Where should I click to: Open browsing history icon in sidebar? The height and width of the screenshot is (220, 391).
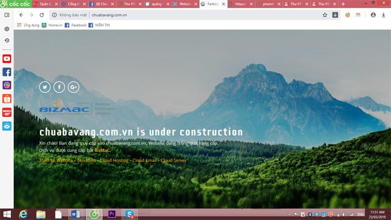pos(7,40)
